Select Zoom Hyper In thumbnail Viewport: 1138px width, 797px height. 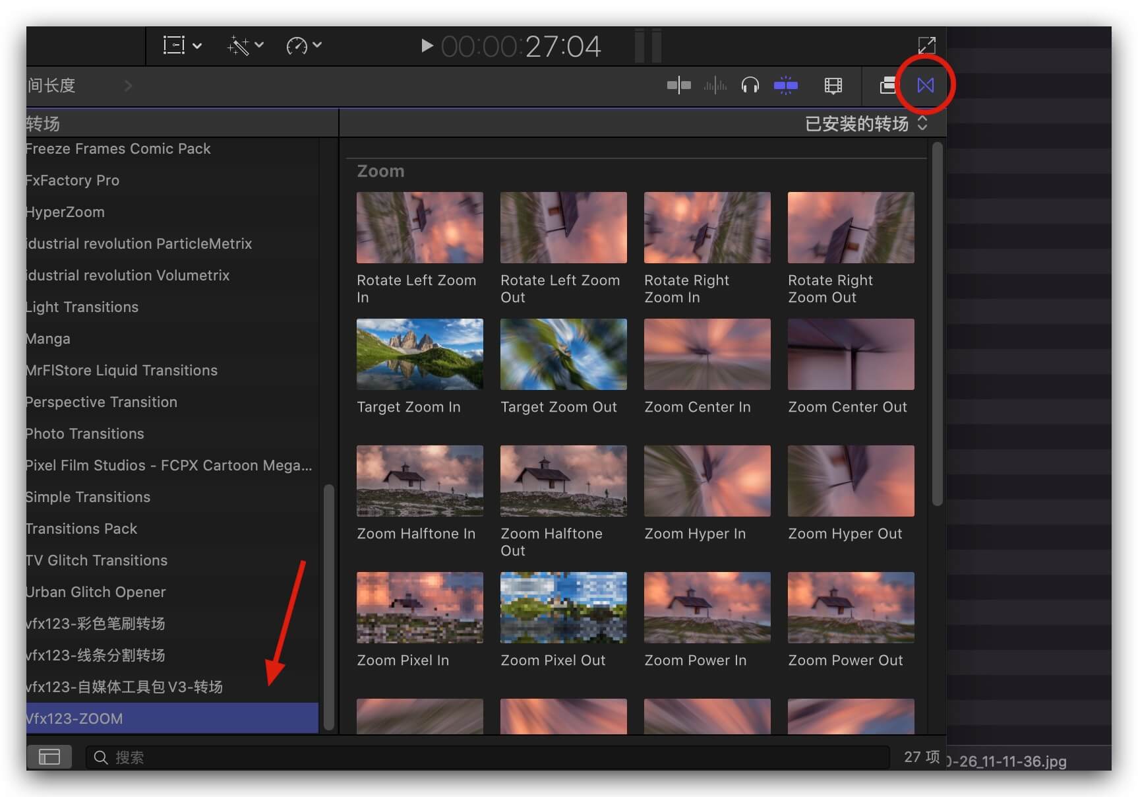click(x=707, y=481)
